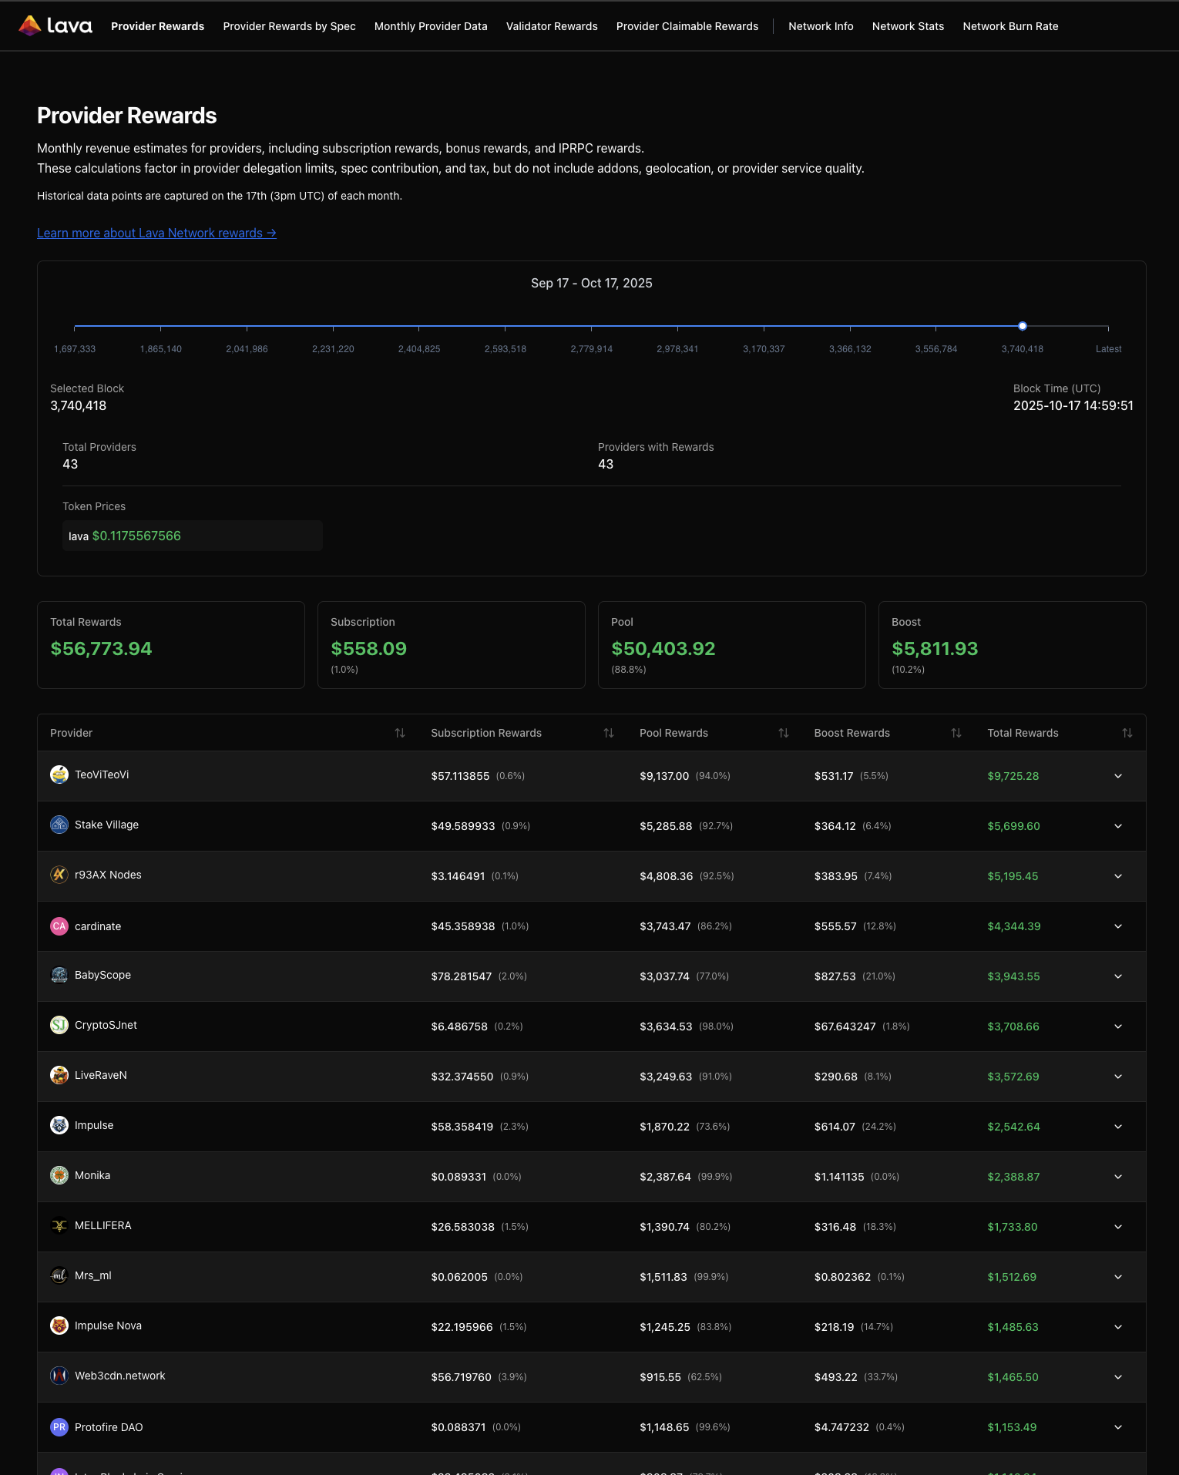Click the $558.09 Subscription value
Image resolution: width=1179 pixels, height=1475 pixels.
pyautogui.click(x=368, y=649)
